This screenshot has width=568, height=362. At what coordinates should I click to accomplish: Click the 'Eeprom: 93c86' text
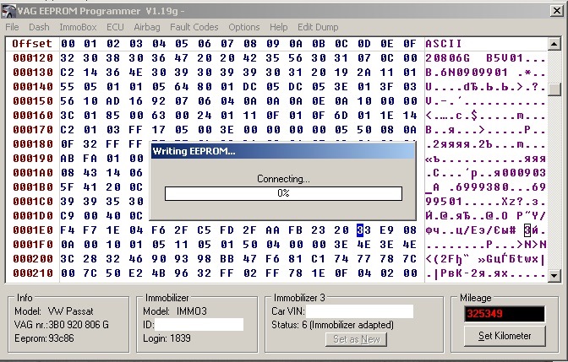[x=44, y=338]
